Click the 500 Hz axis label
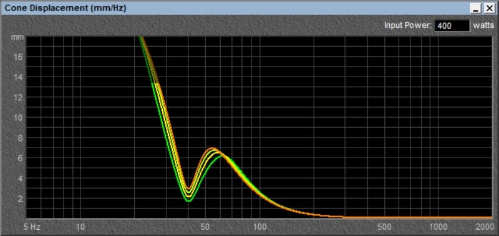Viewport: 499px width, 236px height. pos(385,227)
